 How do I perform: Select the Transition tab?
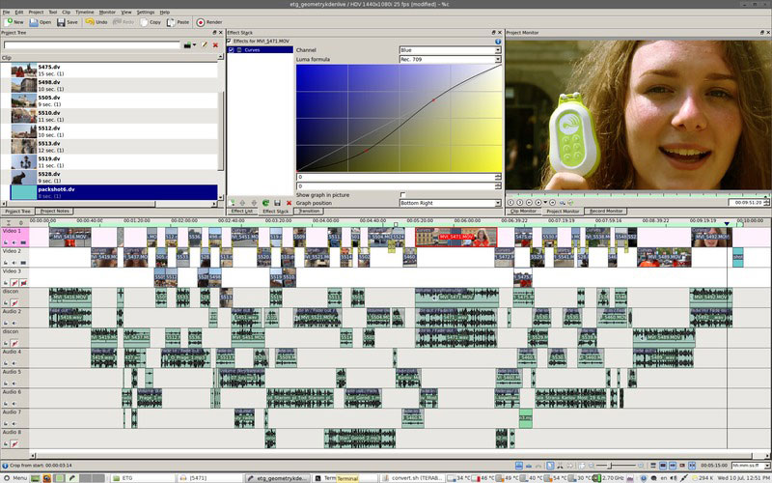(309, 211)
